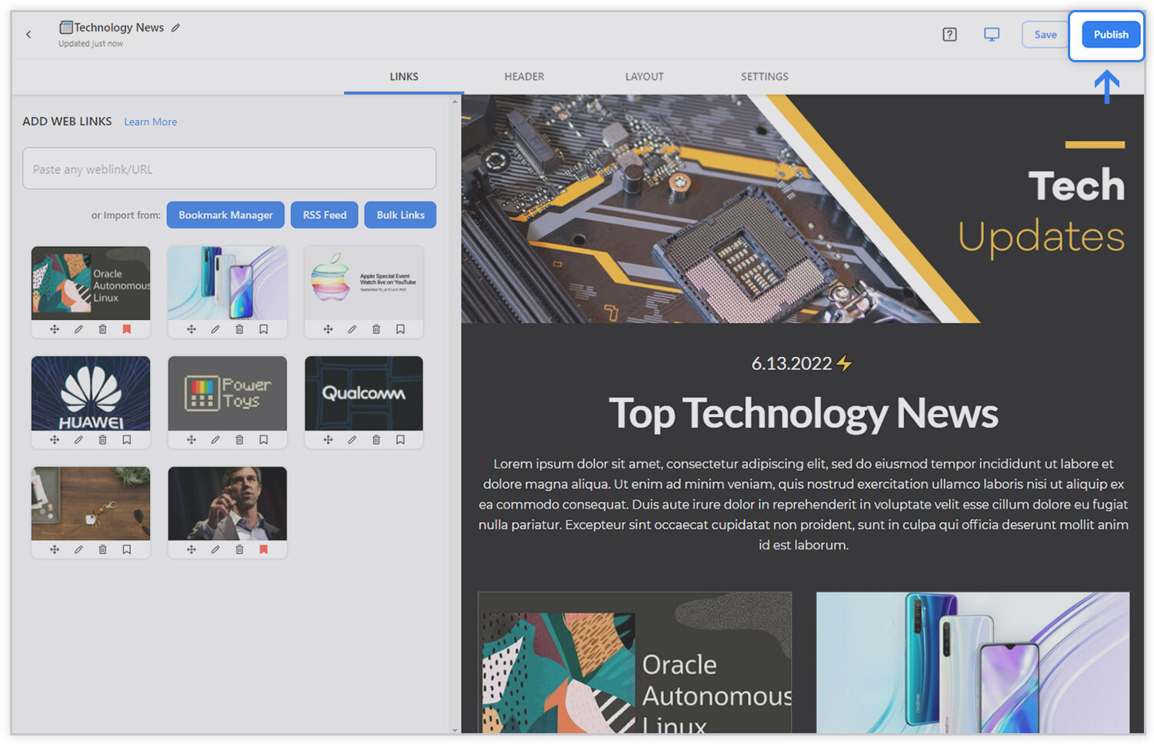Toggle bookmark on the speaker photo card
Viewport: 1154px width, 744px height.
point(263,549)
